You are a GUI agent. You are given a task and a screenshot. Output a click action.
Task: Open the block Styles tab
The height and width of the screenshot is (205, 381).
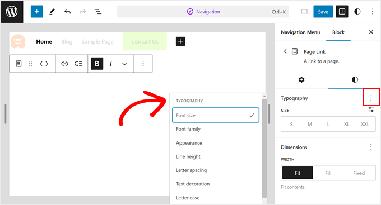[x=355, y=79]
